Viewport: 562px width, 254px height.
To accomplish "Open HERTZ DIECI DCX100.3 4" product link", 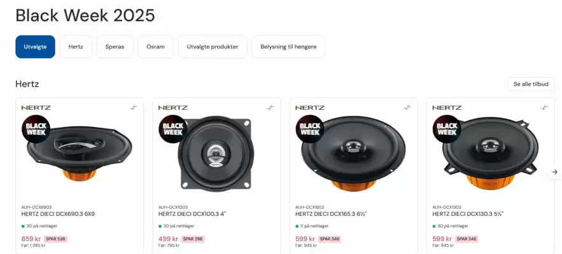I will [x=192, y=214].
